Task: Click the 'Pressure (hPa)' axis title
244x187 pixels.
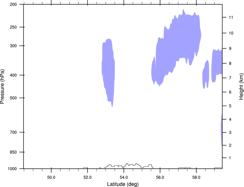Action: click(2, 87)
